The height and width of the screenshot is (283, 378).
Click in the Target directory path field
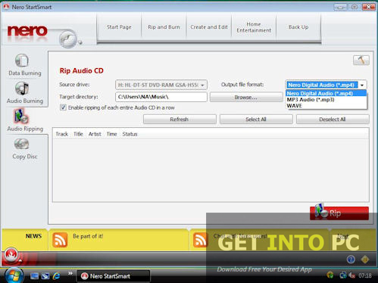click(x=161, y=97)
